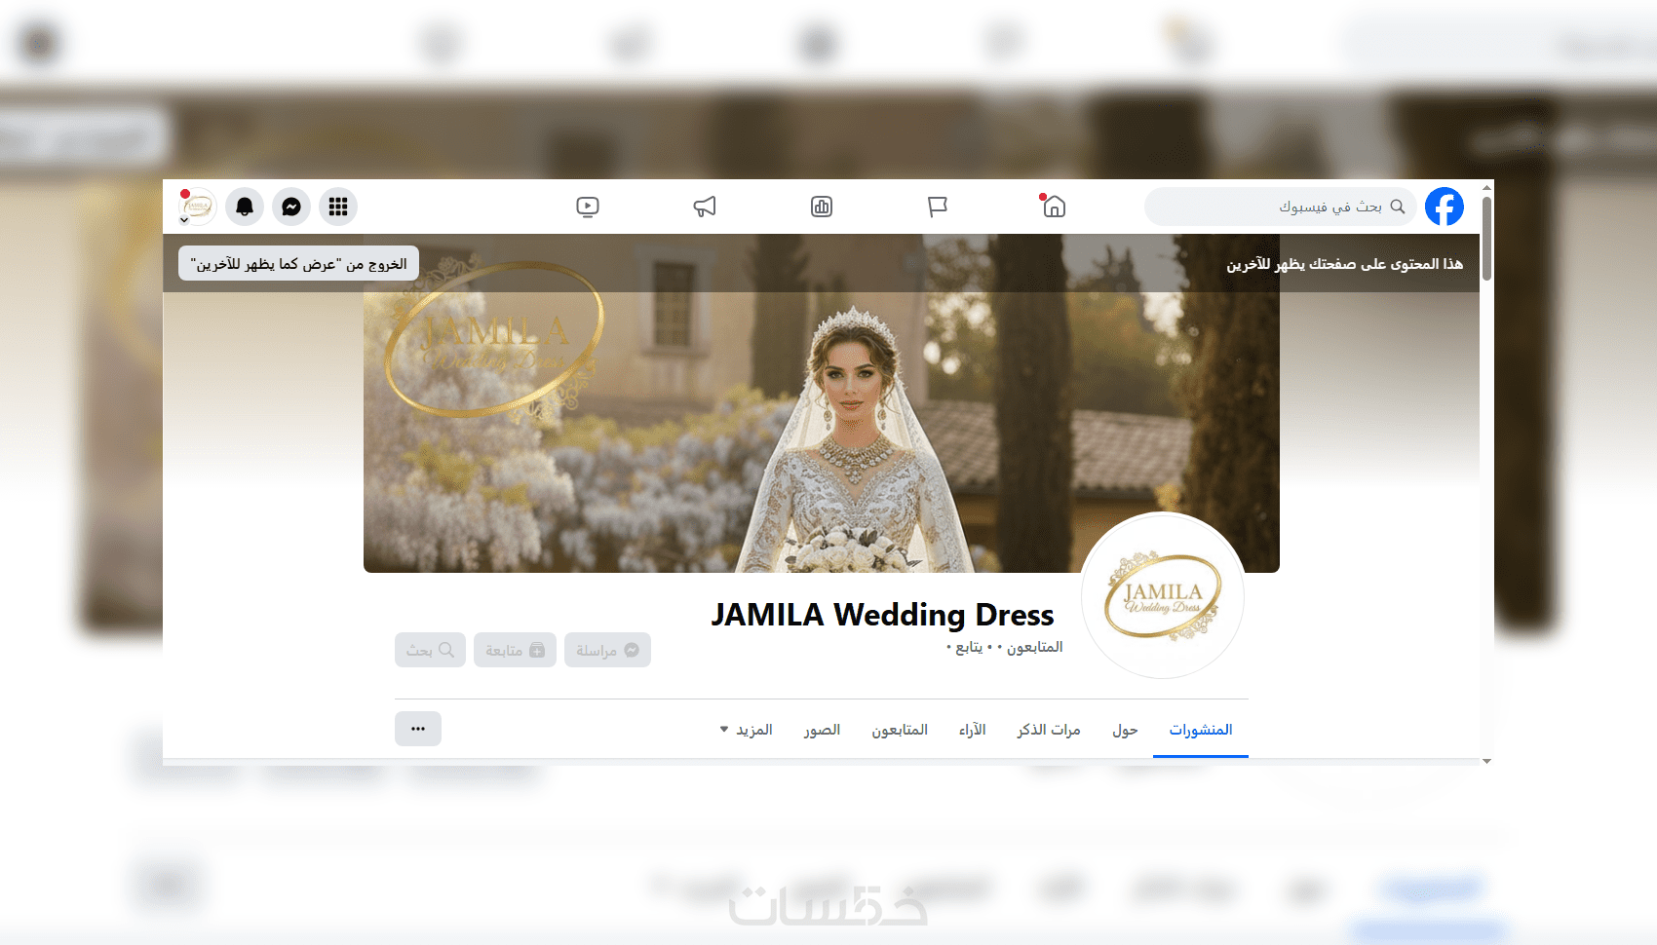Switch to the المتابعون tab
The height and width of the screenshot is (945, 1657).
900,730
